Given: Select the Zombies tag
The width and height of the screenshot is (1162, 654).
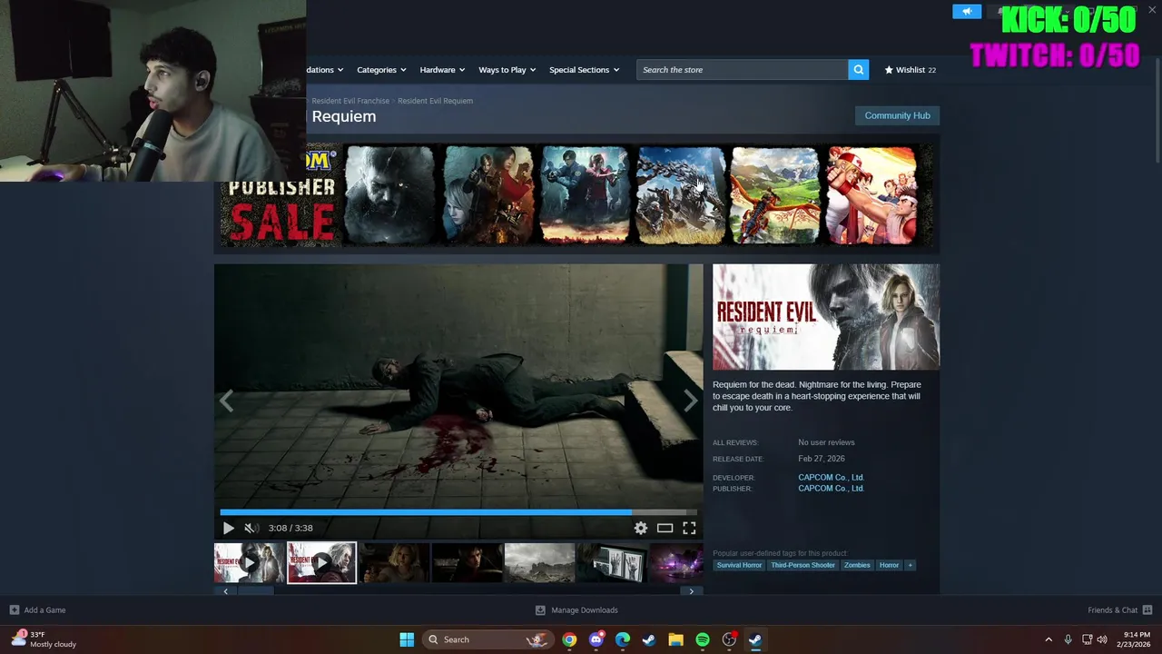Looking at the screenshot, I should [857, 565].
